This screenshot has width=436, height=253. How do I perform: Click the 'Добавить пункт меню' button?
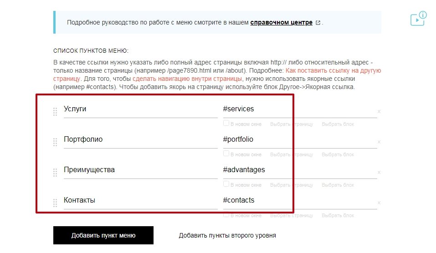click(x=103, y=235)
